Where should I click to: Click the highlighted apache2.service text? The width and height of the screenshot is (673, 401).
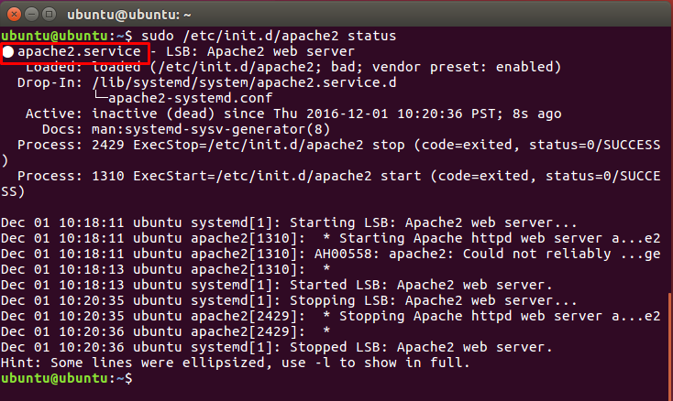[x=79, y=52]
